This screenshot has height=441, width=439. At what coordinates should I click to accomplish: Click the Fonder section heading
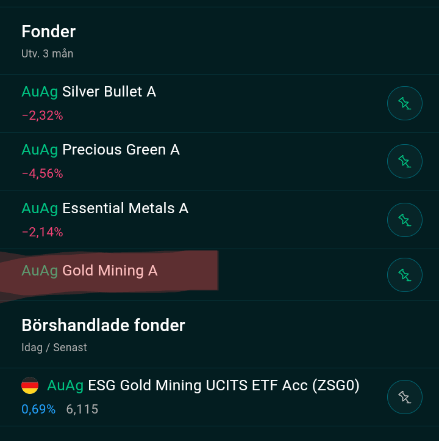click(x=49, y=31)
